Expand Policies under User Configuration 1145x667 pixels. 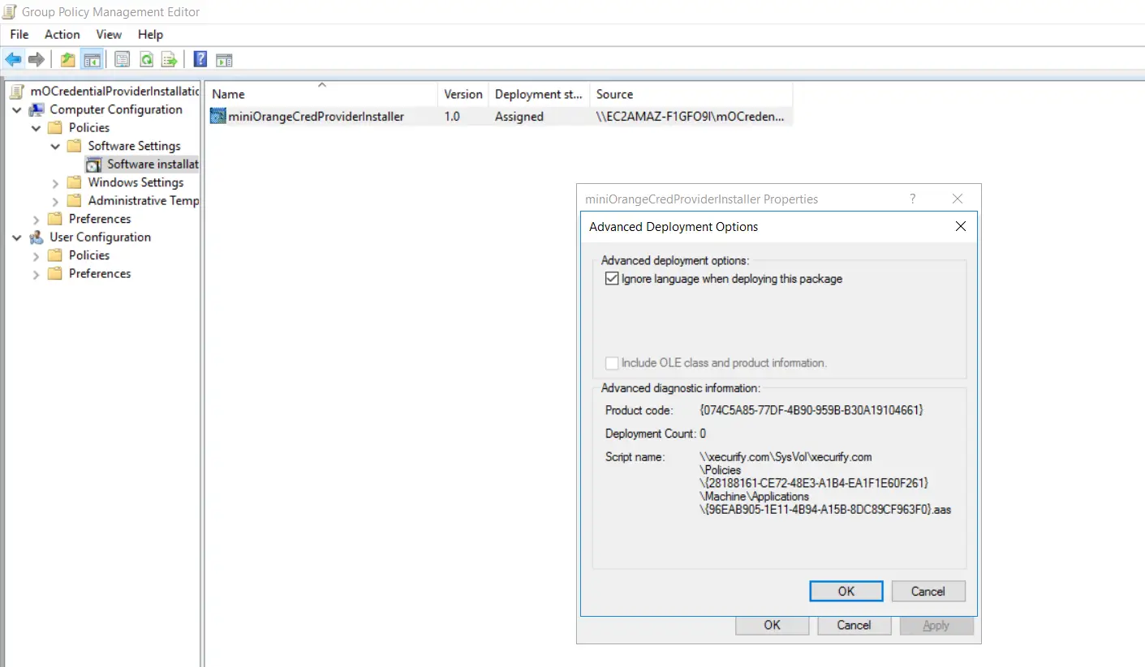pyautogui.click(x=37, y=255)
